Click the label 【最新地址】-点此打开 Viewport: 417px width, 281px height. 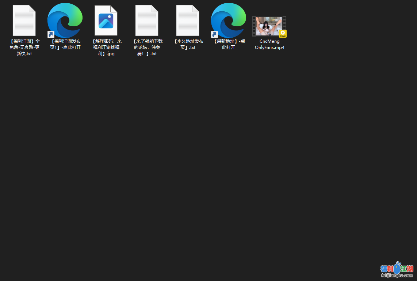[229, 45]
